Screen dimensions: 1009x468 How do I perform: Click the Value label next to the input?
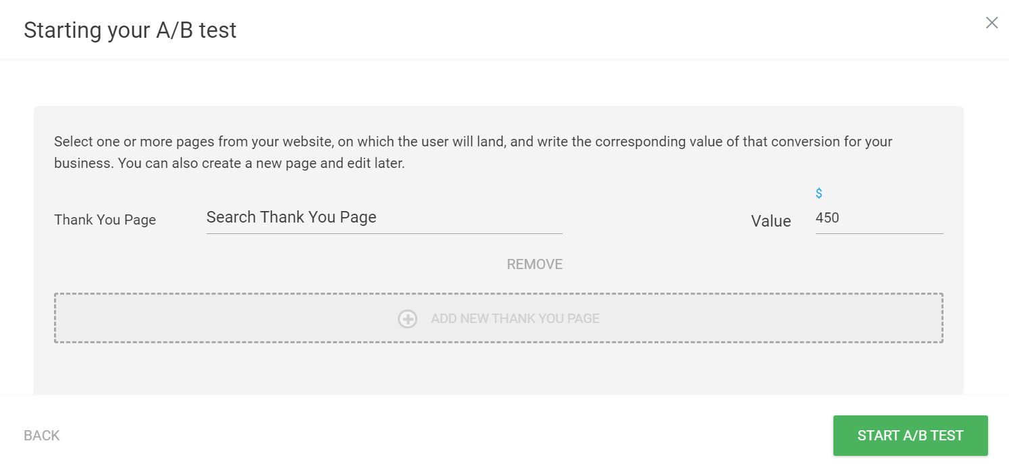coord(771,220)
